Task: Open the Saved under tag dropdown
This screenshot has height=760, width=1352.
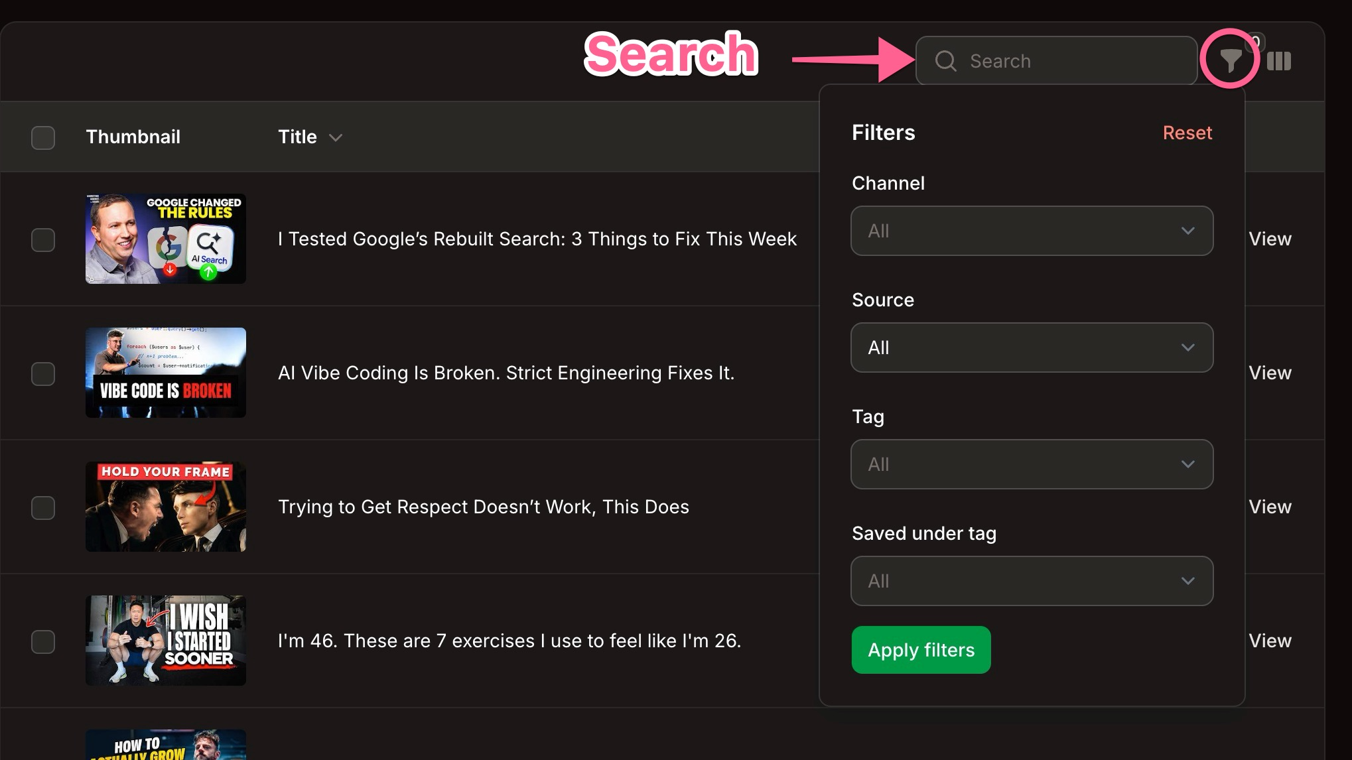Action: tap(1032, 581)
